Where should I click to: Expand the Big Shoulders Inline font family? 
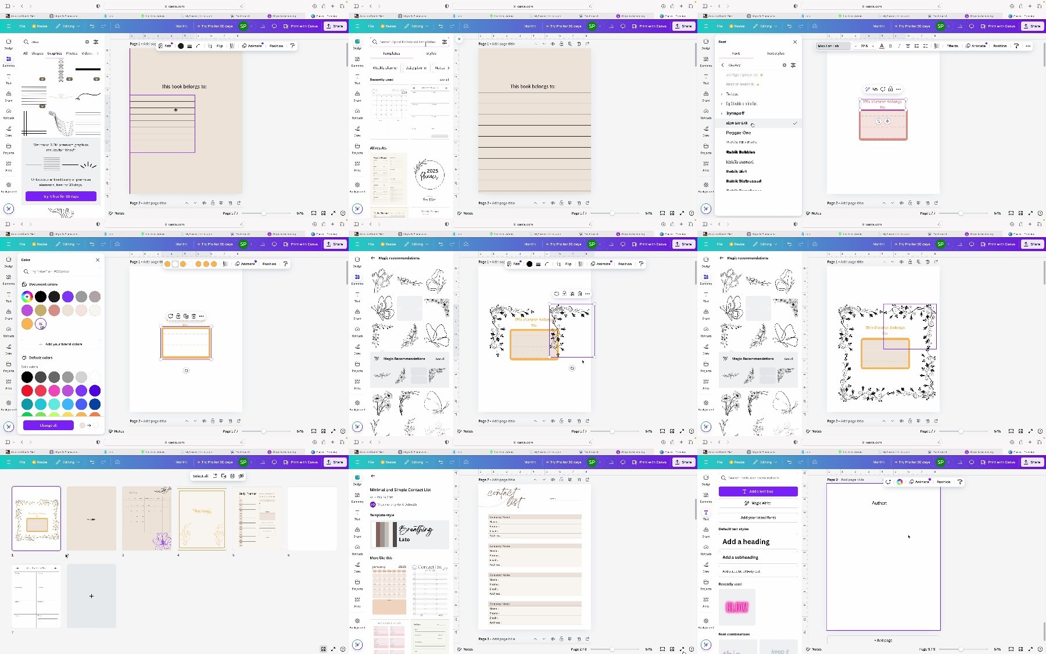(x=722, y=103)
